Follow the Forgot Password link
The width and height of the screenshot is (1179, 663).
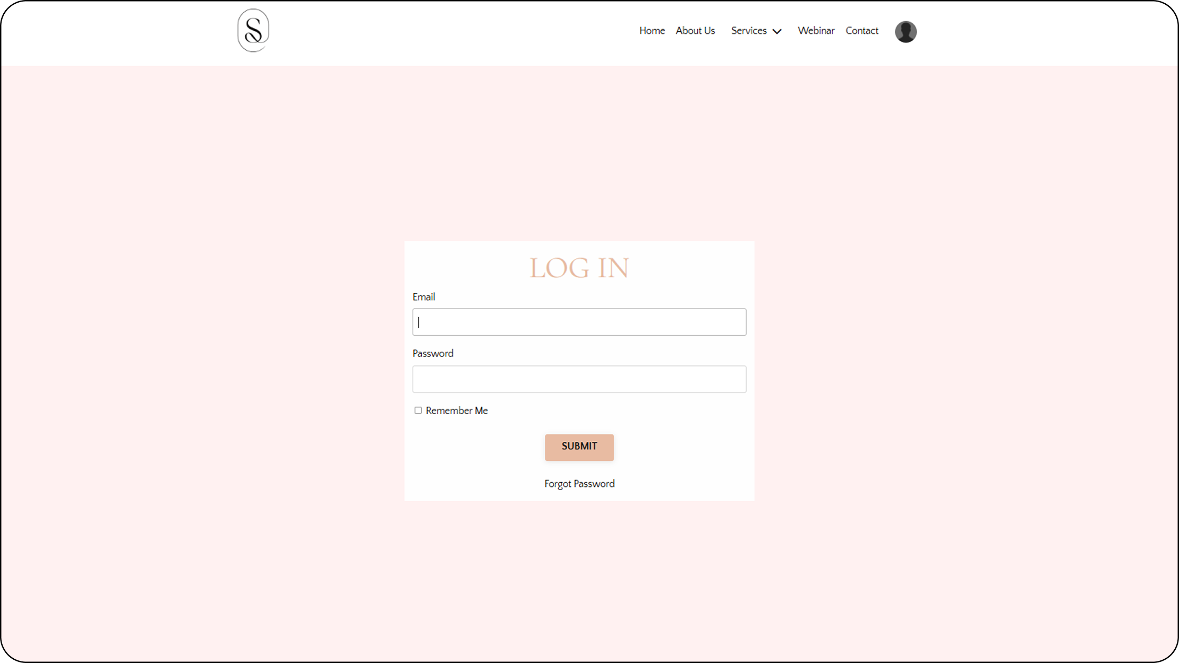(x=579, y=484)
